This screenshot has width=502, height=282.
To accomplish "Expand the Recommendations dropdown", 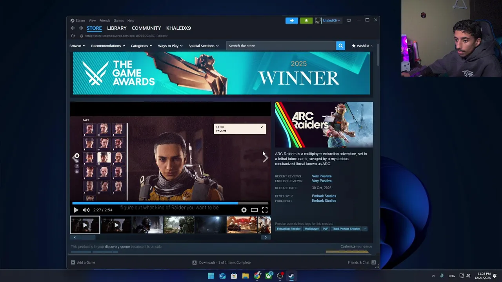I will point(108,46).
